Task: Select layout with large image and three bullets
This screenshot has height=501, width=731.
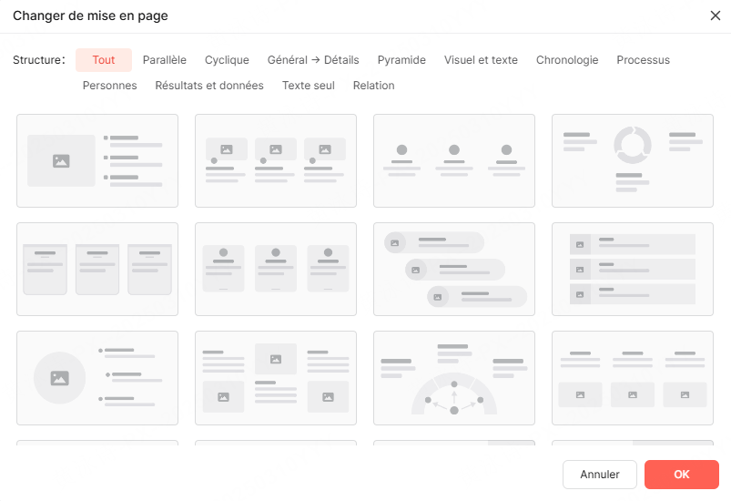Action: pyautogui.click(x=97, y=161)
